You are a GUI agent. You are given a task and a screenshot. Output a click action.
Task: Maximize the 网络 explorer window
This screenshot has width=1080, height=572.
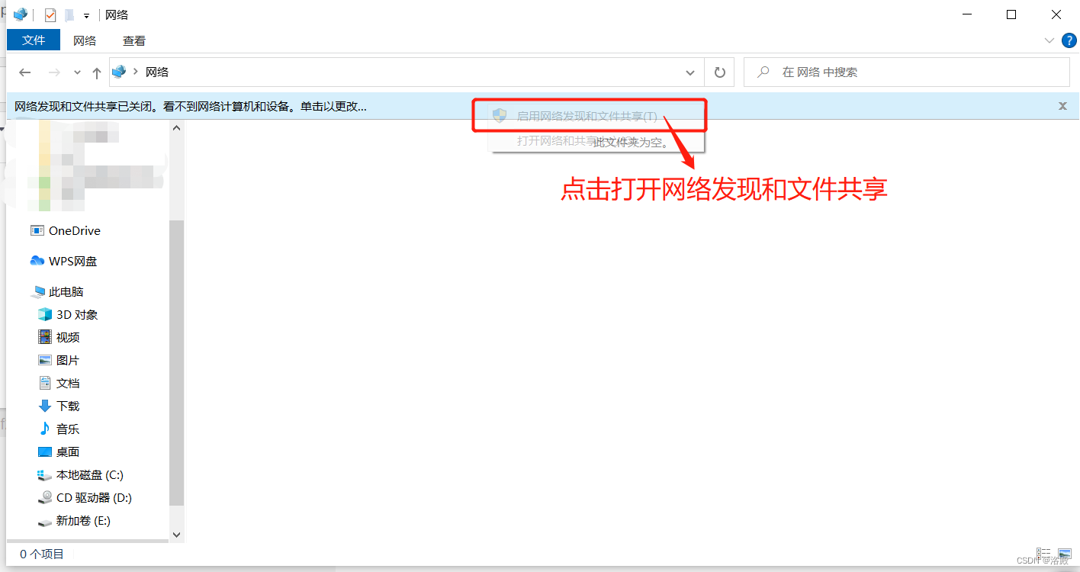[1011, 14]
